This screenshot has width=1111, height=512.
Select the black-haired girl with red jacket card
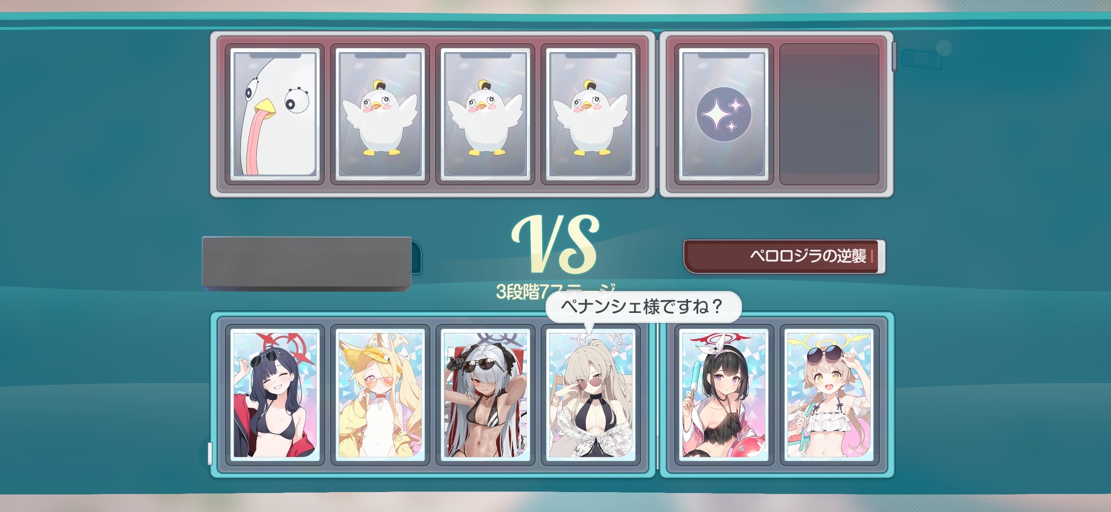pyautogui.click(x=275, y=394)
